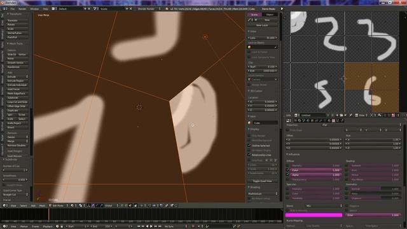Viewport: 407px width, 229px height.
Task: Open the Delete dropdown in Mesh Tools
Action: click(x=17, y=137)
